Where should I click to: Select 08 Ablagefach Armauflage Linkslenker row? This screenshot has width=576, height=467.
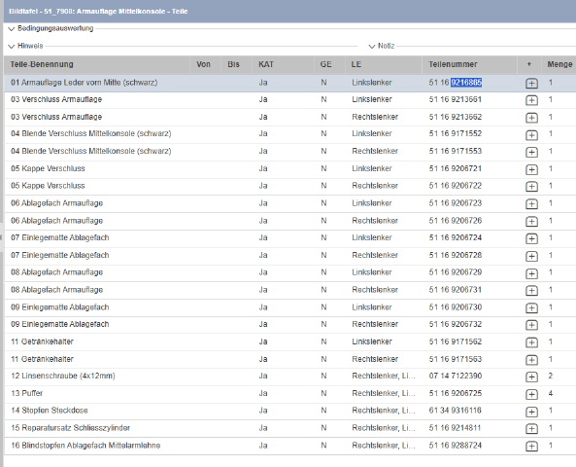[x=289, y=272]
